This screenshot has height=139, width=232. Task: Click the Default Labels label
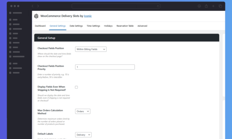pyautogui.click(x=45, y=134)
